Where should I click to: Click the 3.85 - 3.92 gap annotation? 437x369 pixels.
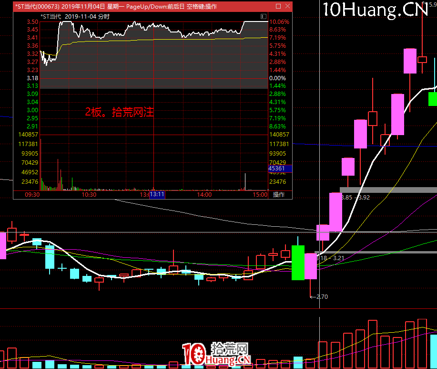(x=356, y=197)
